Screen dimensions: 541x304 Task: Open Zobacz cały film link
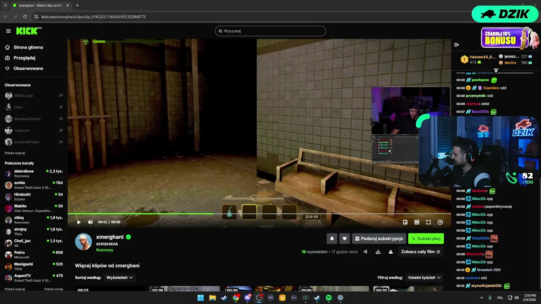pos(421,252)
